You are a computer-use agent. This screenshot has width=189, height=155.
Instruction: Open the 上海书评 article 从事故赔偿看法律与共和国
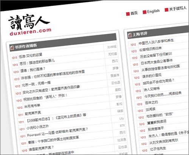(161, 68)
